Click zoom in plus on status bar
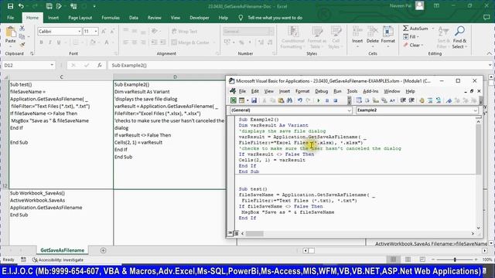This screenshot has height=278, width=495. [x=476, y=259]
